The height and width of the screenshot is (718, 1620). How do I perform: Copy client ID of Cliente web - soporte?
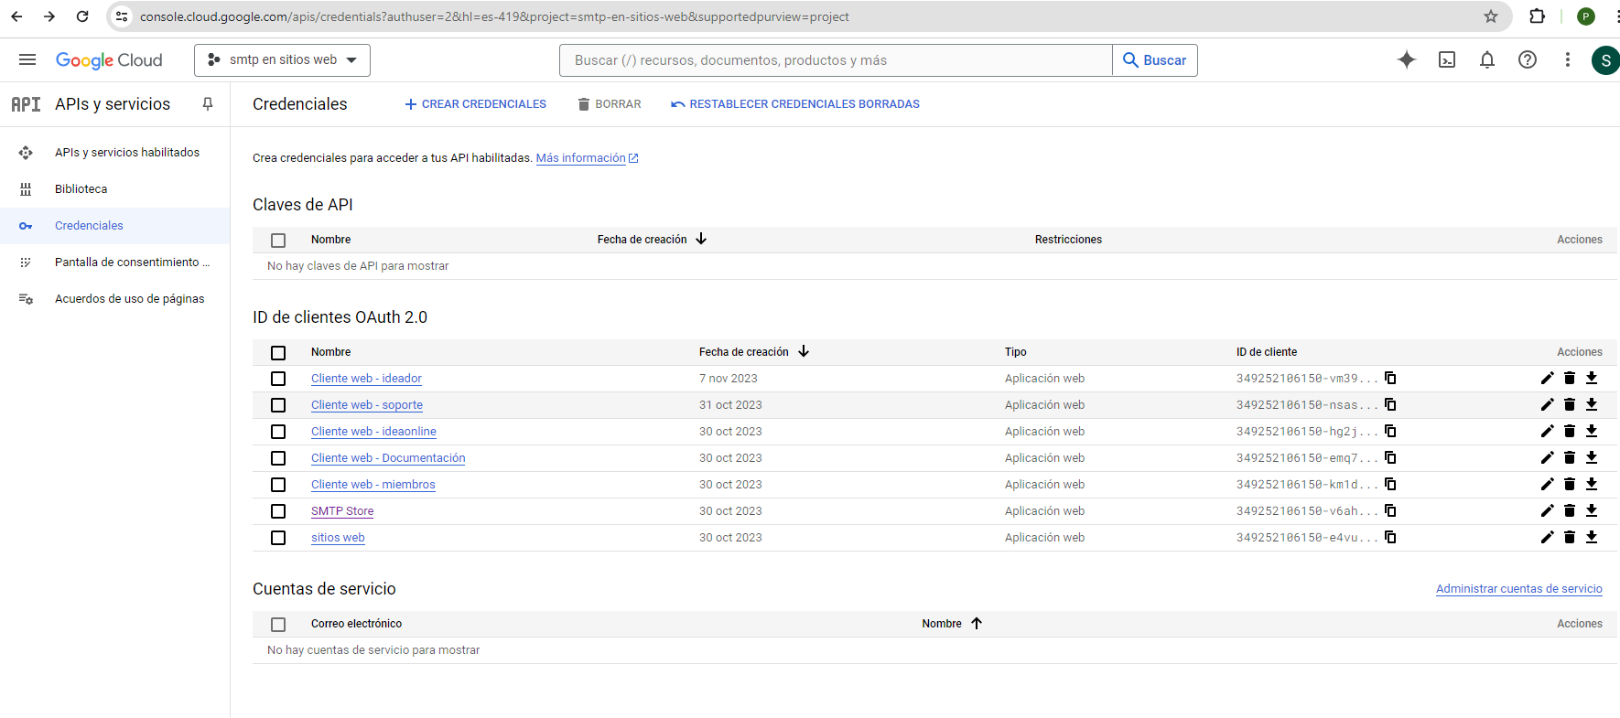1390,405
